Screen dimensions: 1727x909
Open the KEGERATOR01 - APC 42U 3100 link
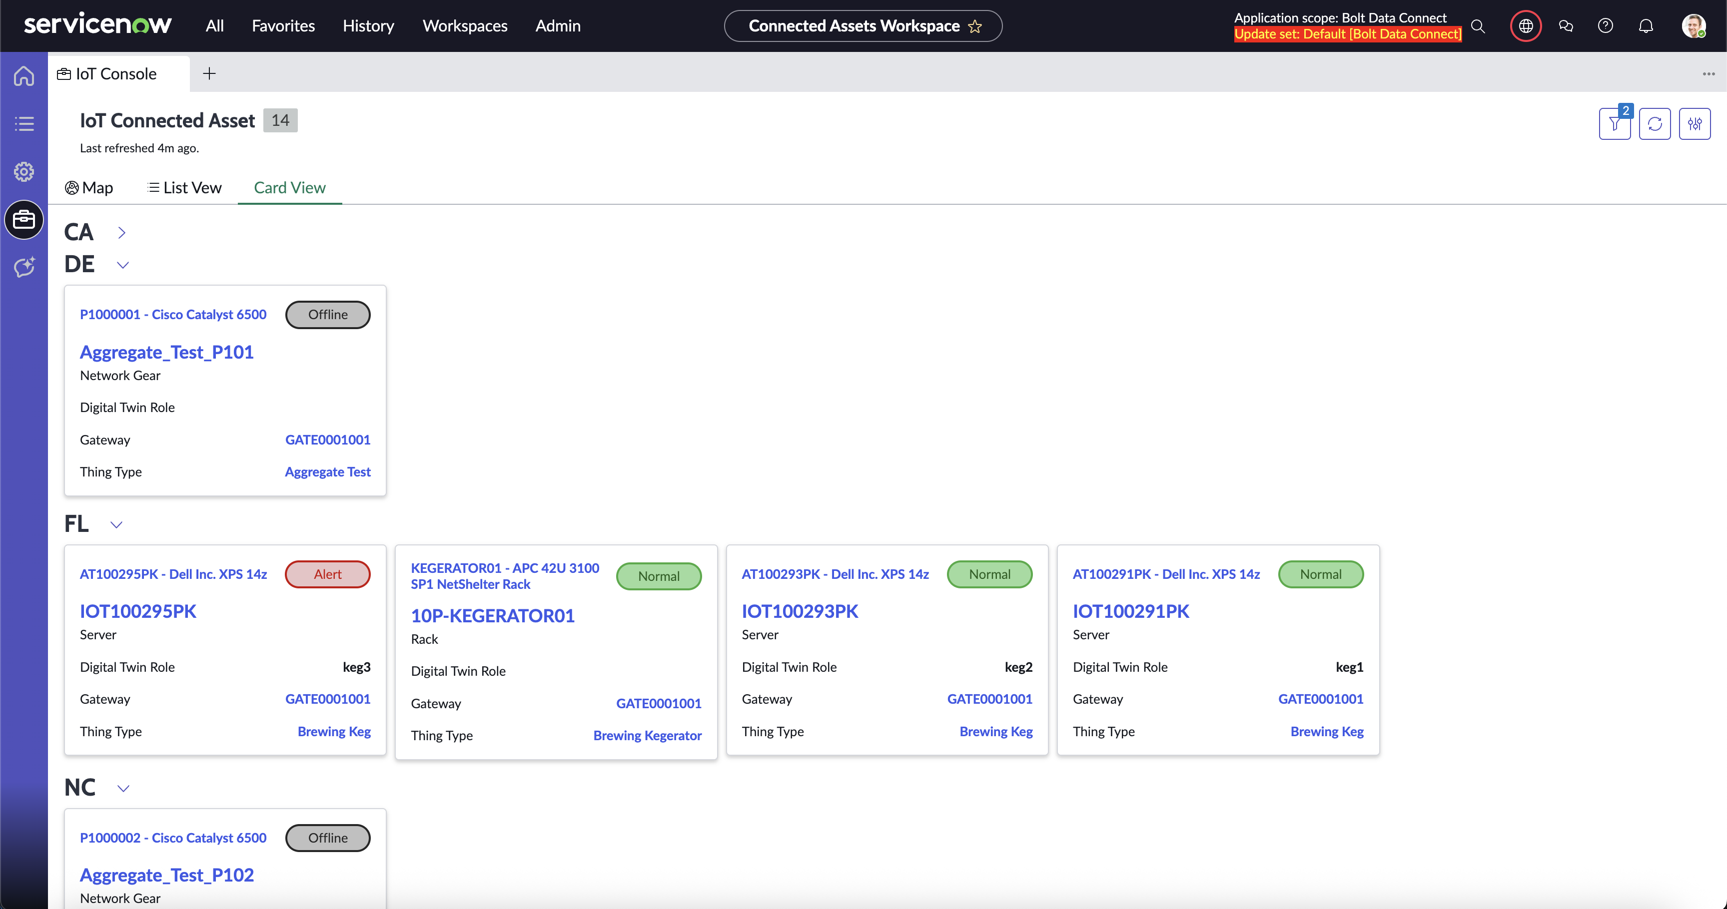(x=505, y=576)
